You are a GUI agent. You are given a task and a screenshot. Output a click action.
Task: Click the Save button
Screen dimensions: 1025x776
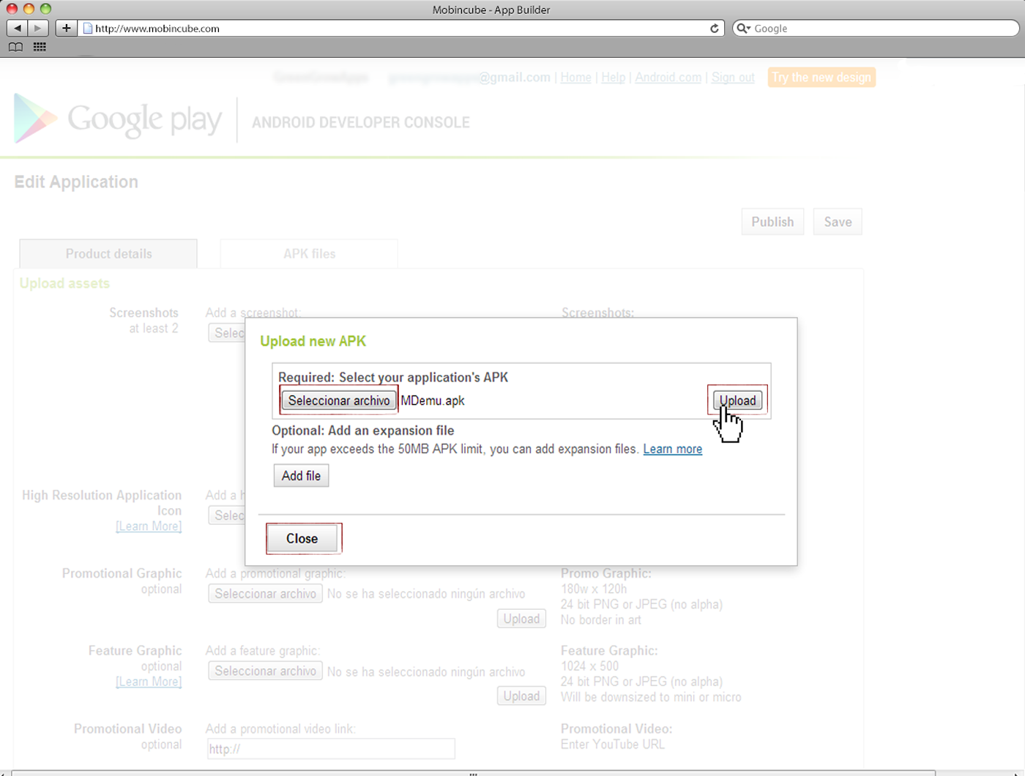click(838, 222)
